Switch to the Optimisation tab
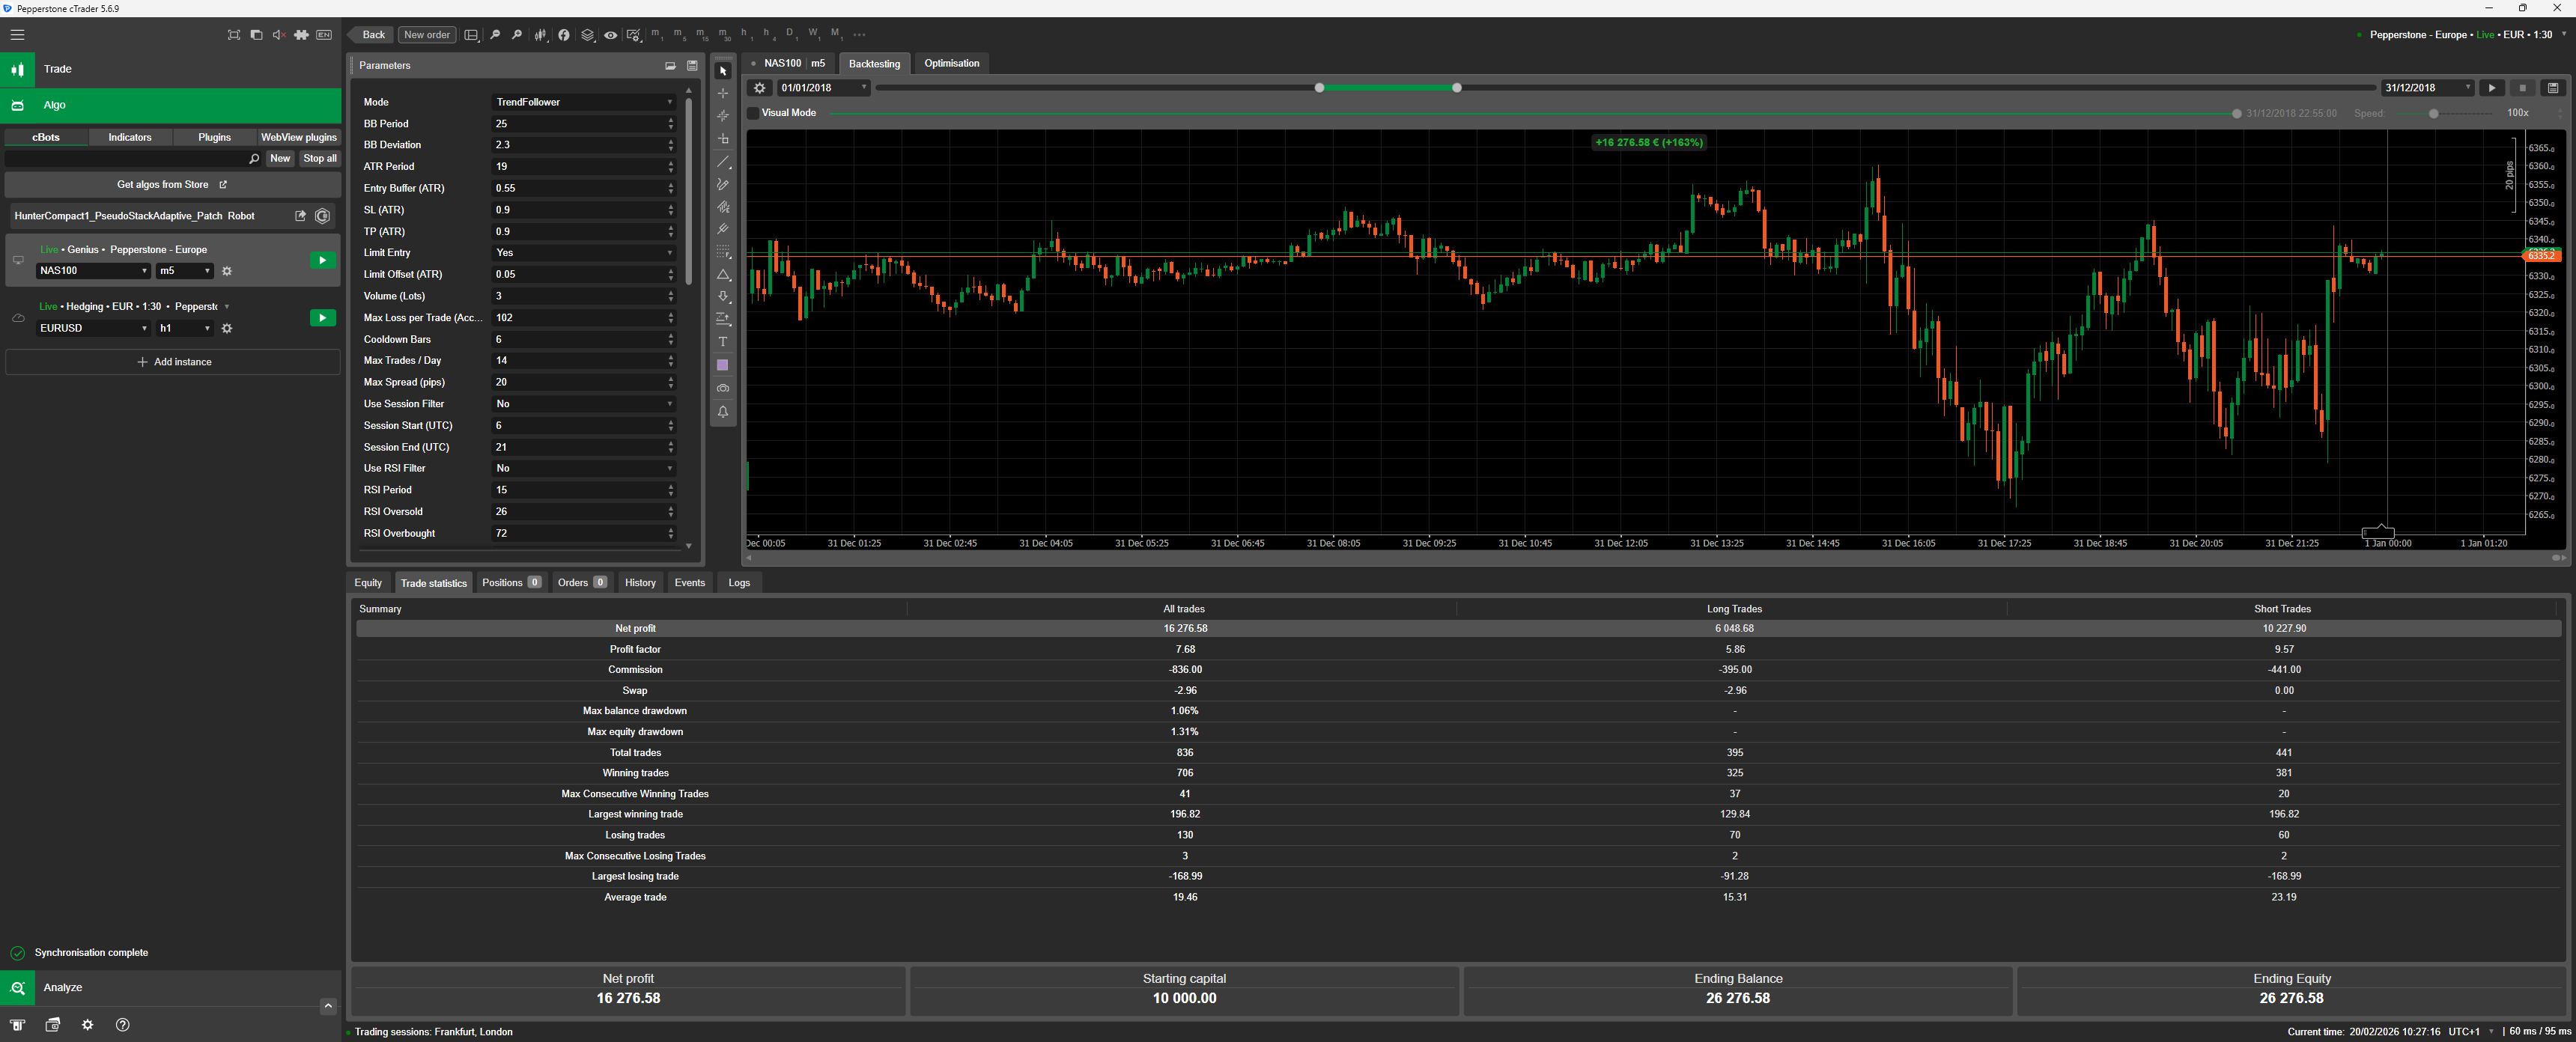Screen dimensions: 2576x1042 point(951,63)
